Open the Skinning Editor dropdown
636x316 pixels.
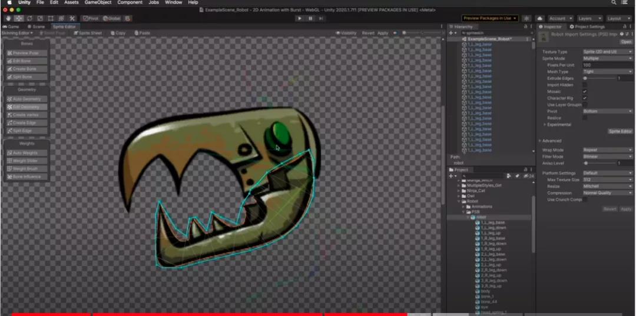[17, 33]
